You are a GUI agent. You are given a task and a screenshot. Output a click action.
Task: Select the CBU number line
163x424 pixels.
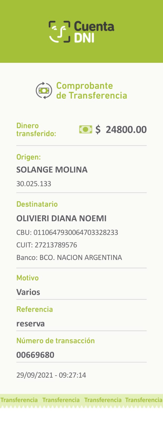67,232
